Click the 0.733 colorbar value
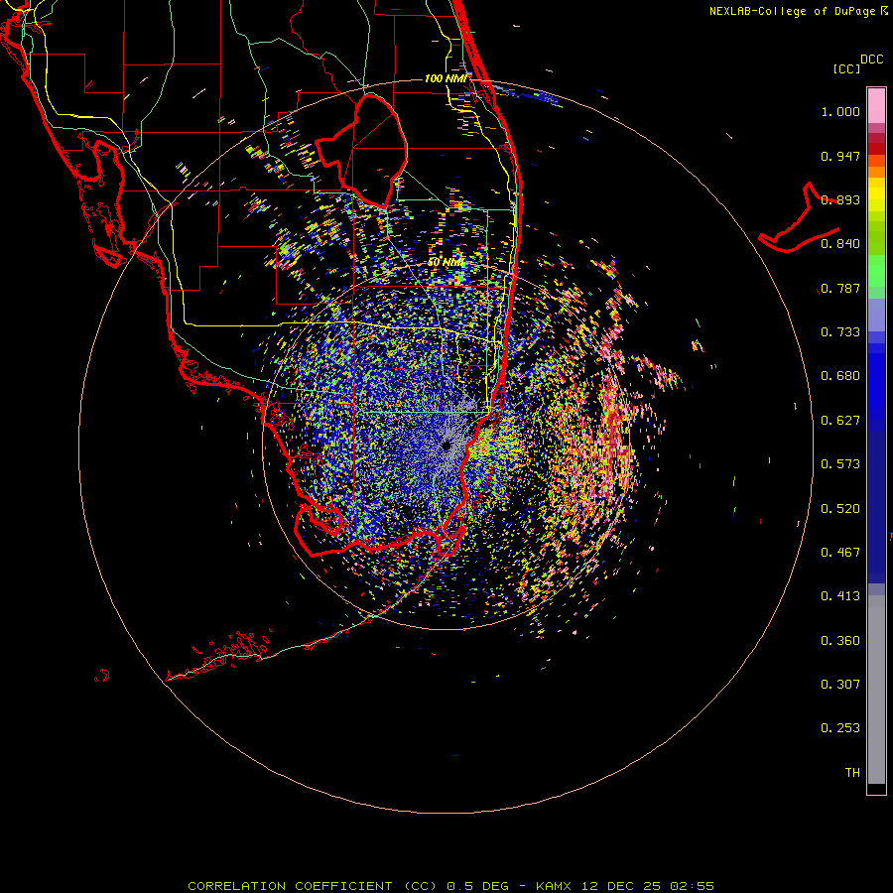The height and width of the screenshot is (893, 893). point(840,332)
